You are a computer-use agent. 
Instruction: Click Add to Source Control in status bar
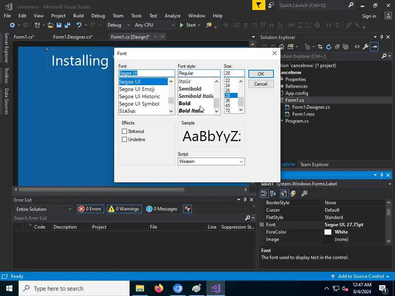tap(361, 276)
